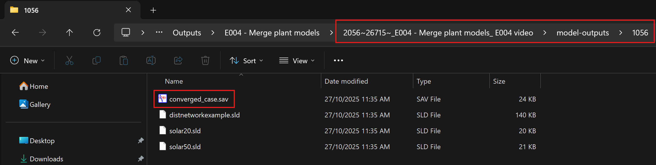Unpin Desktop from Quick access
This screenshot has height=165, width=656.
(x=141, y=141)
